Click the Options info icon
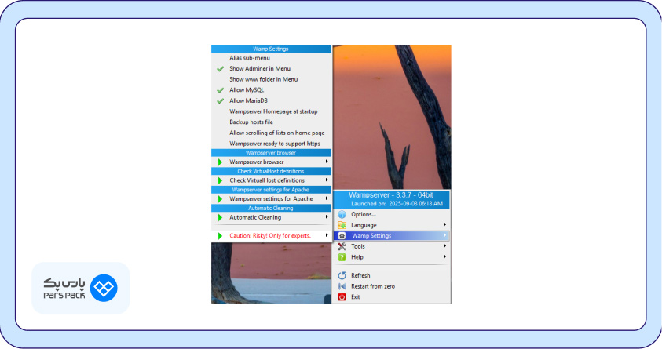The width and height of the screenshot is (662, 349). point(342,215)
